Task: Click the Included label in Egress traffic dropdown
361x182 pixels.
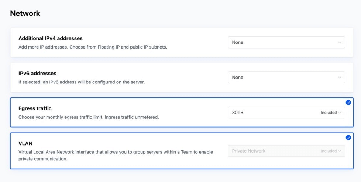Action: [329, 113]
